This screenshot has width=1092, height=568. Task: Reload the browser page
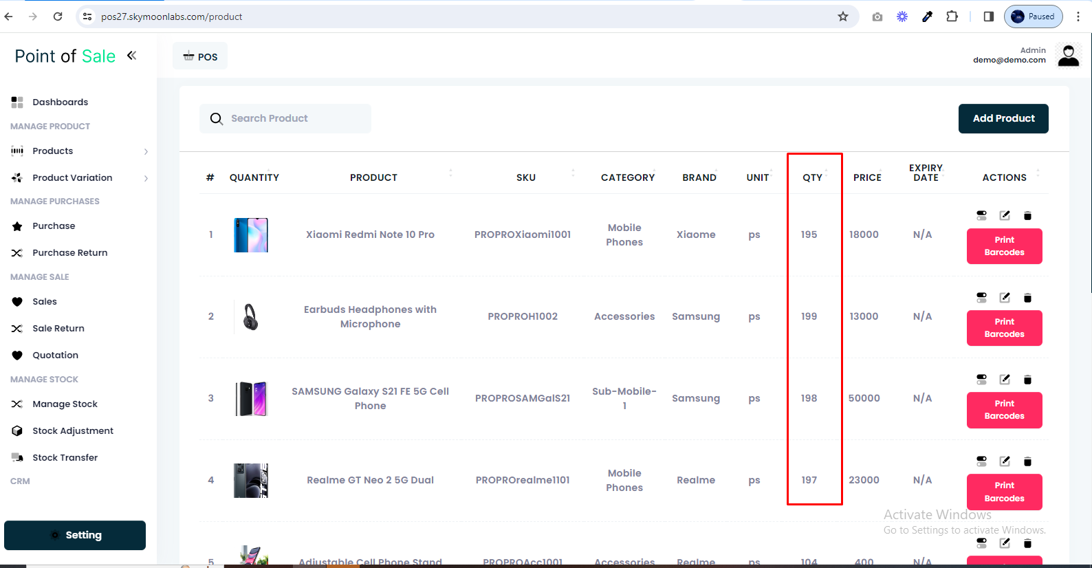58,17
